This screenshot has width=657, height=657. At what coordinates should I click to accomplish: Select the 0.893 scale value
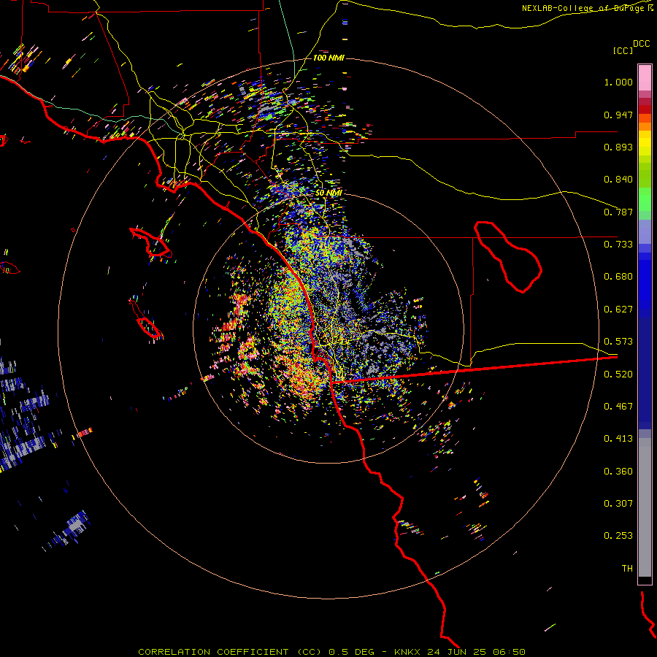click(x=618, y=147)
